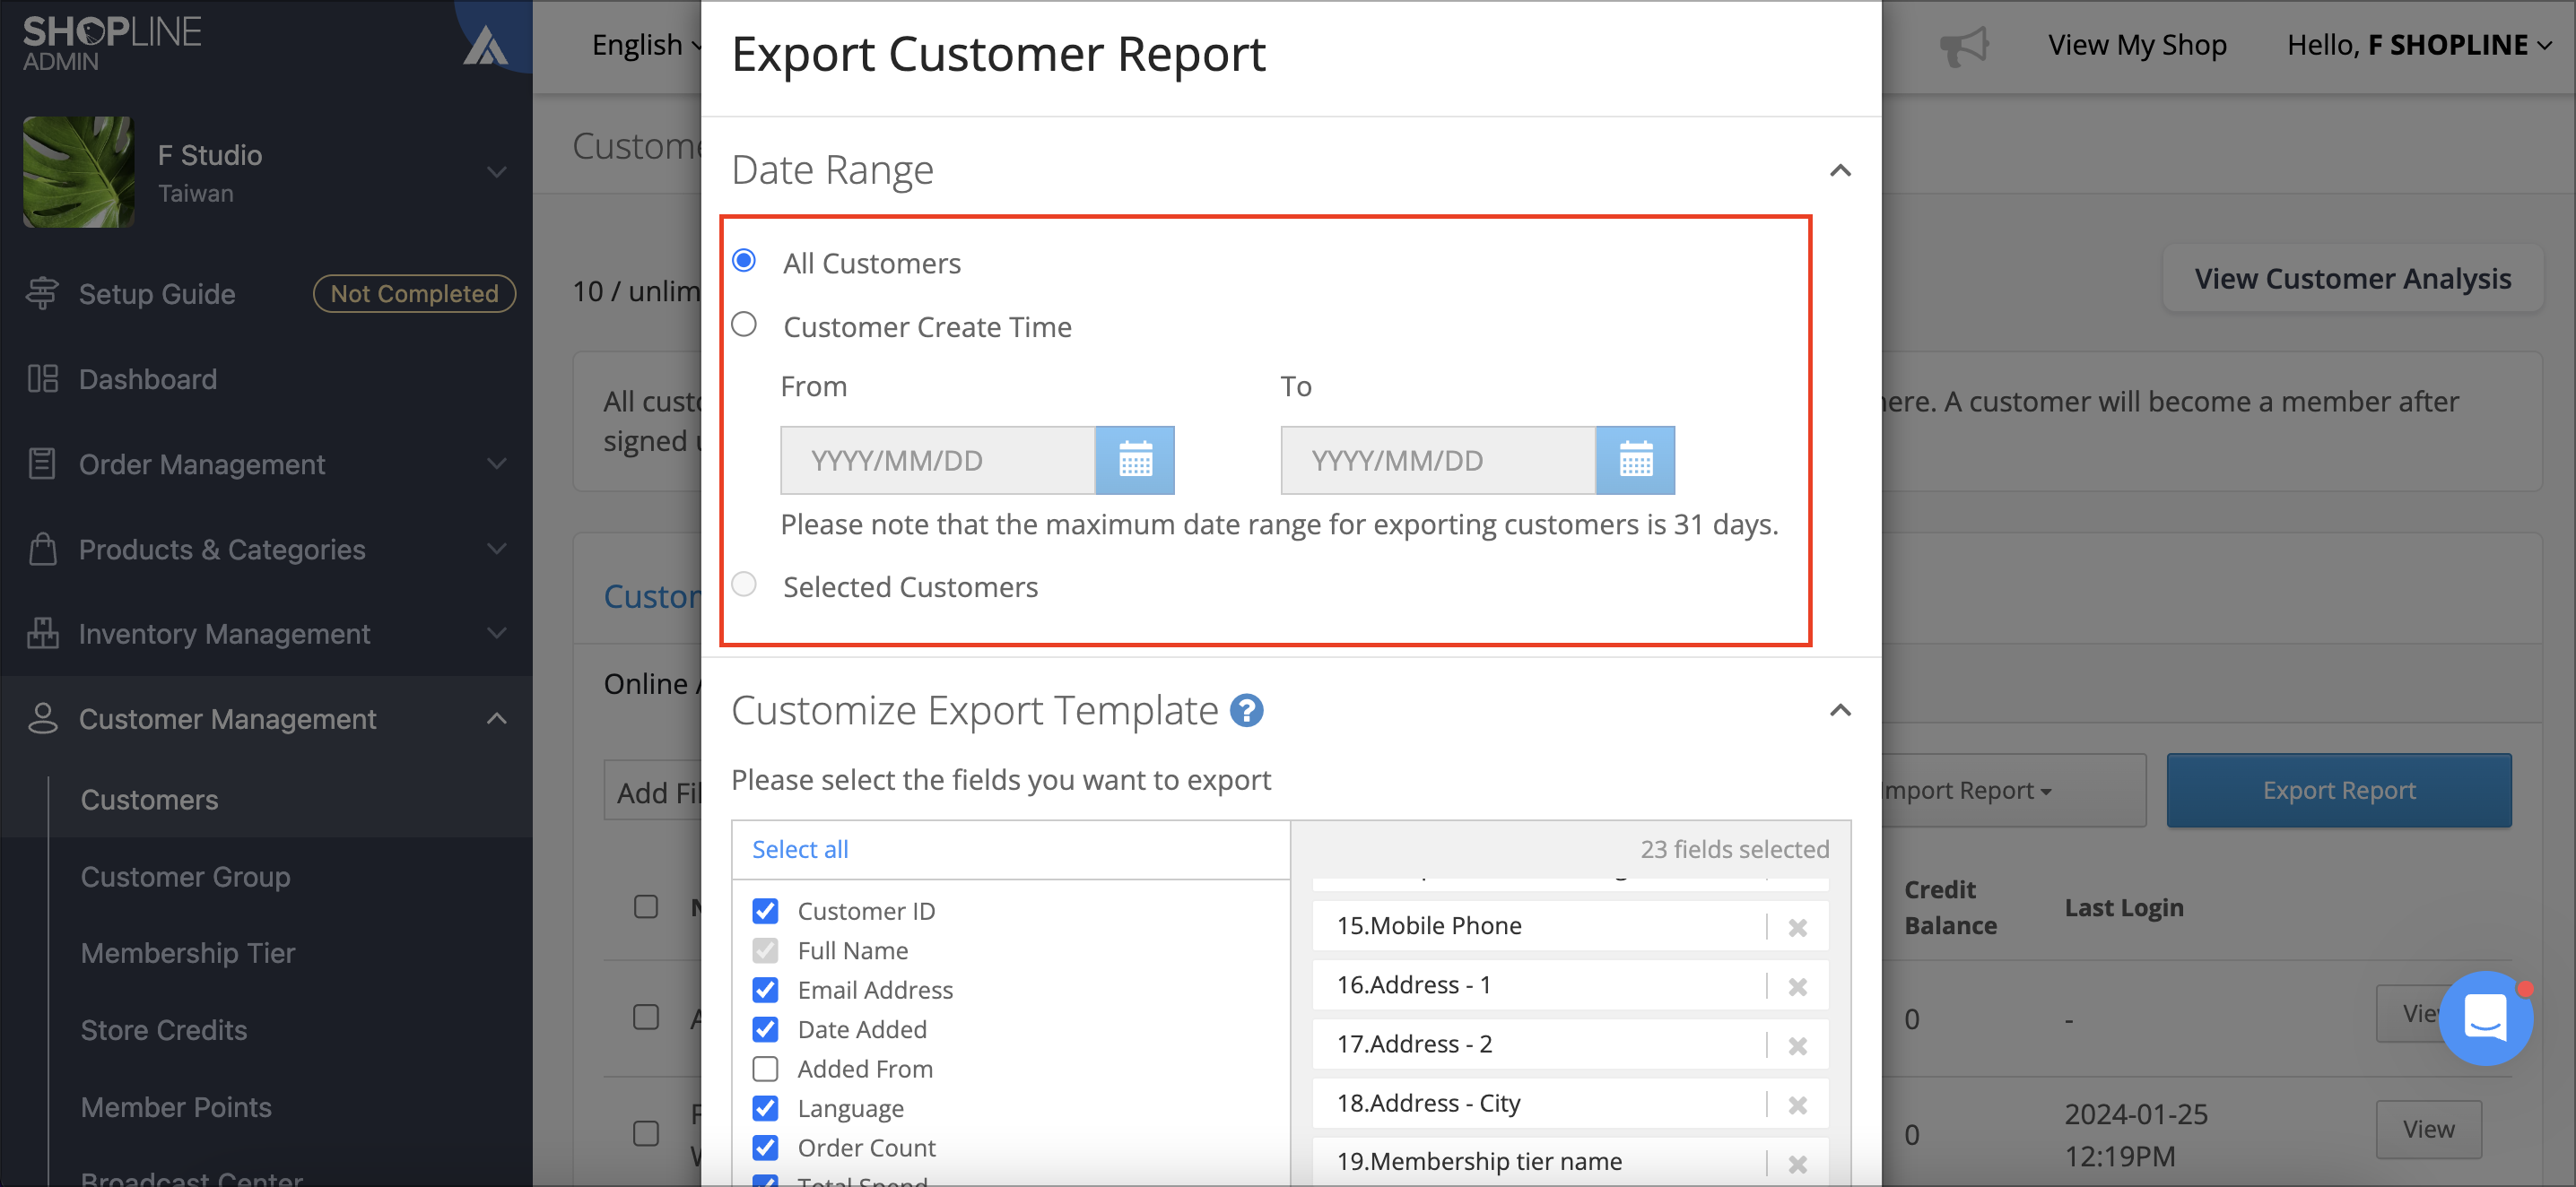Screen dimensions: 2576x1187
Task: Open the F Studio shop switcher dropdown
Action: (496, 172)
